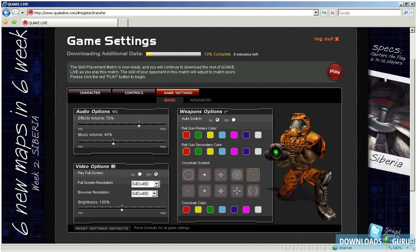The width and height of the screenshot is (417, 252).
Task: Set Crosshair Color to red
Action: [186, 209]
